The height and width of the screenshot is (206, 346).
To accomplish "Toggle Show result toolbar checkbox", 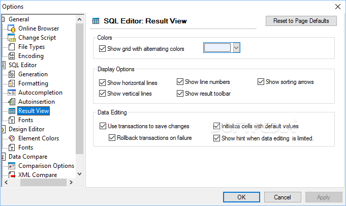I will pos(180,94).
